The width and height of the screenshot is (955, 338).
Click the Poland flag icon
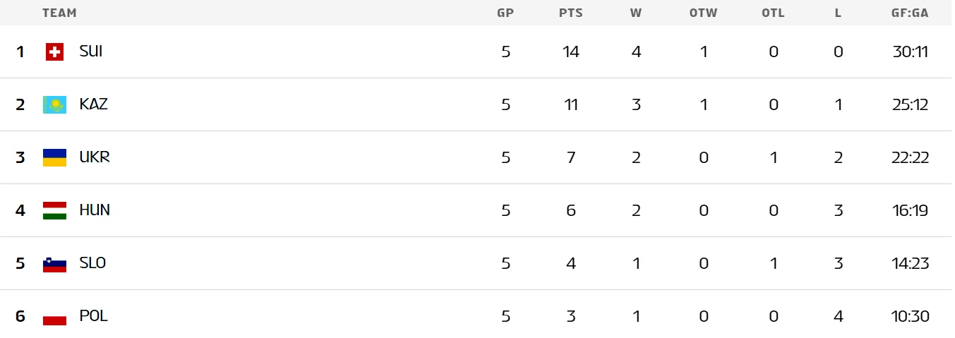[54, 316]
